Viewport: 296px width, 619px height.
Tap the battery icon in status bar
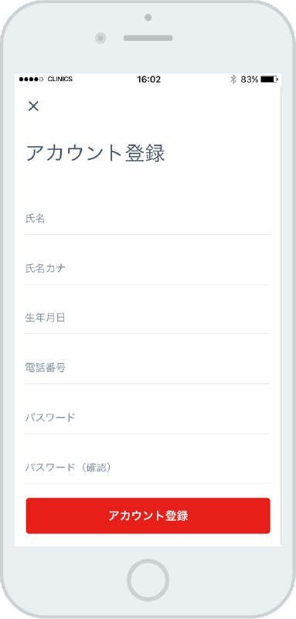tap(270, 80)
